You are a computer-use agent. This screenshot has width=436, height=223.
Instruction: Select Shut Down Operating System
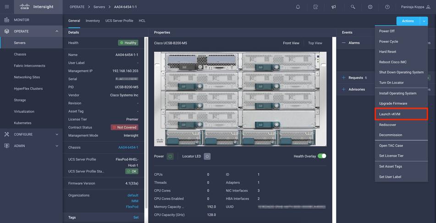pos(401,72)
